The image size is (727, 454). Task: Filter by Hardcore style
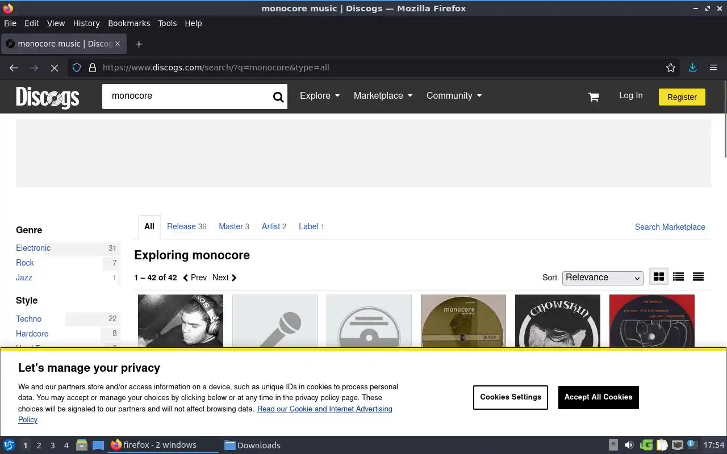[x=32, y=334]
